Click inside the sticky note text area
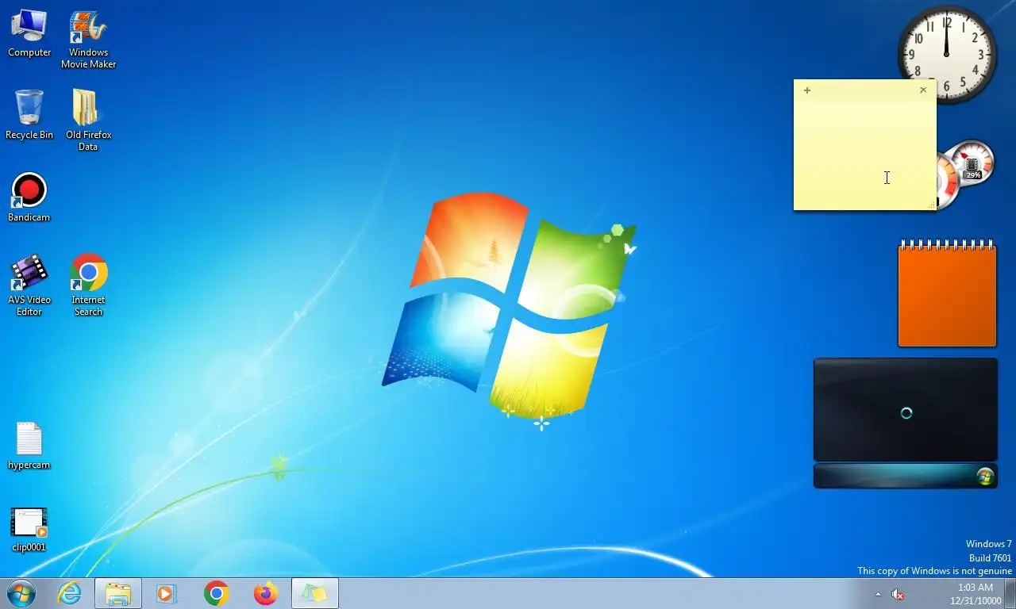1016x609 pixels. coord(864,153)
